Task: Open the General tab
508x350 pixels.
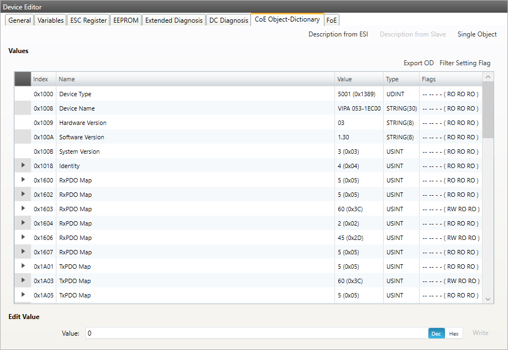Action: tap(20, 20)
